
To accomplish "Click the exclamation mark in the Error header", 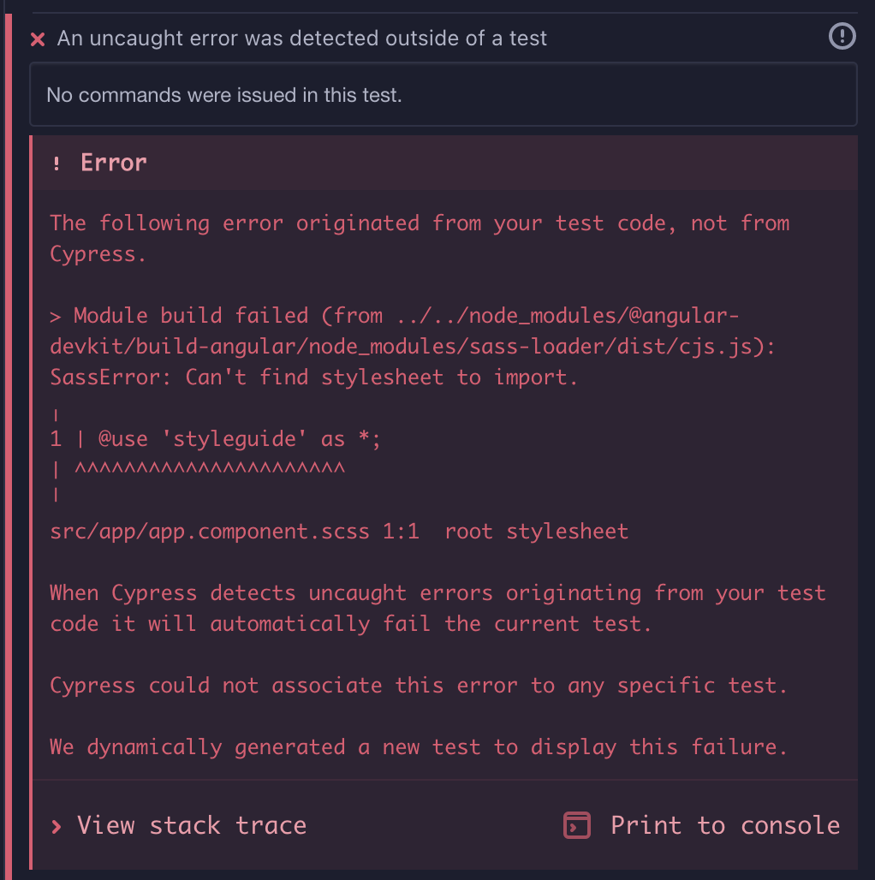I will click(x=57, y=163).
